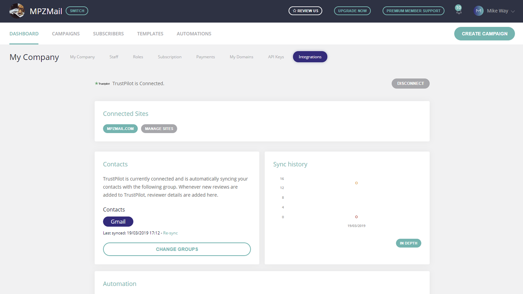Click Mike Way's avatar icon
Viewport: 523px width, 294px height.
click(479, 11)
